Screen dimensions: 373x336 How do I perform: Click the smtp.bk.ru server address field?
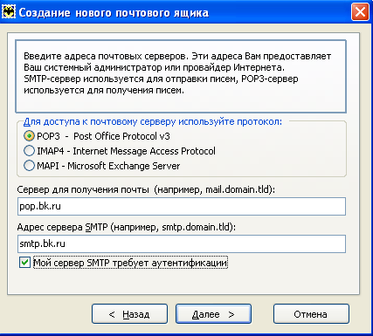[x=182, y=243]
